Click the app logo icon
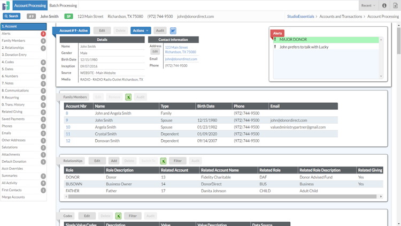 (x=6, y=5)
